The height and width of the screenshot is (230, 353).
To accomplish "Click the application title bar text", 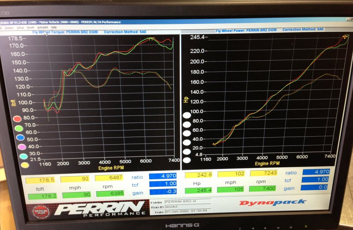I will (61, 23).
